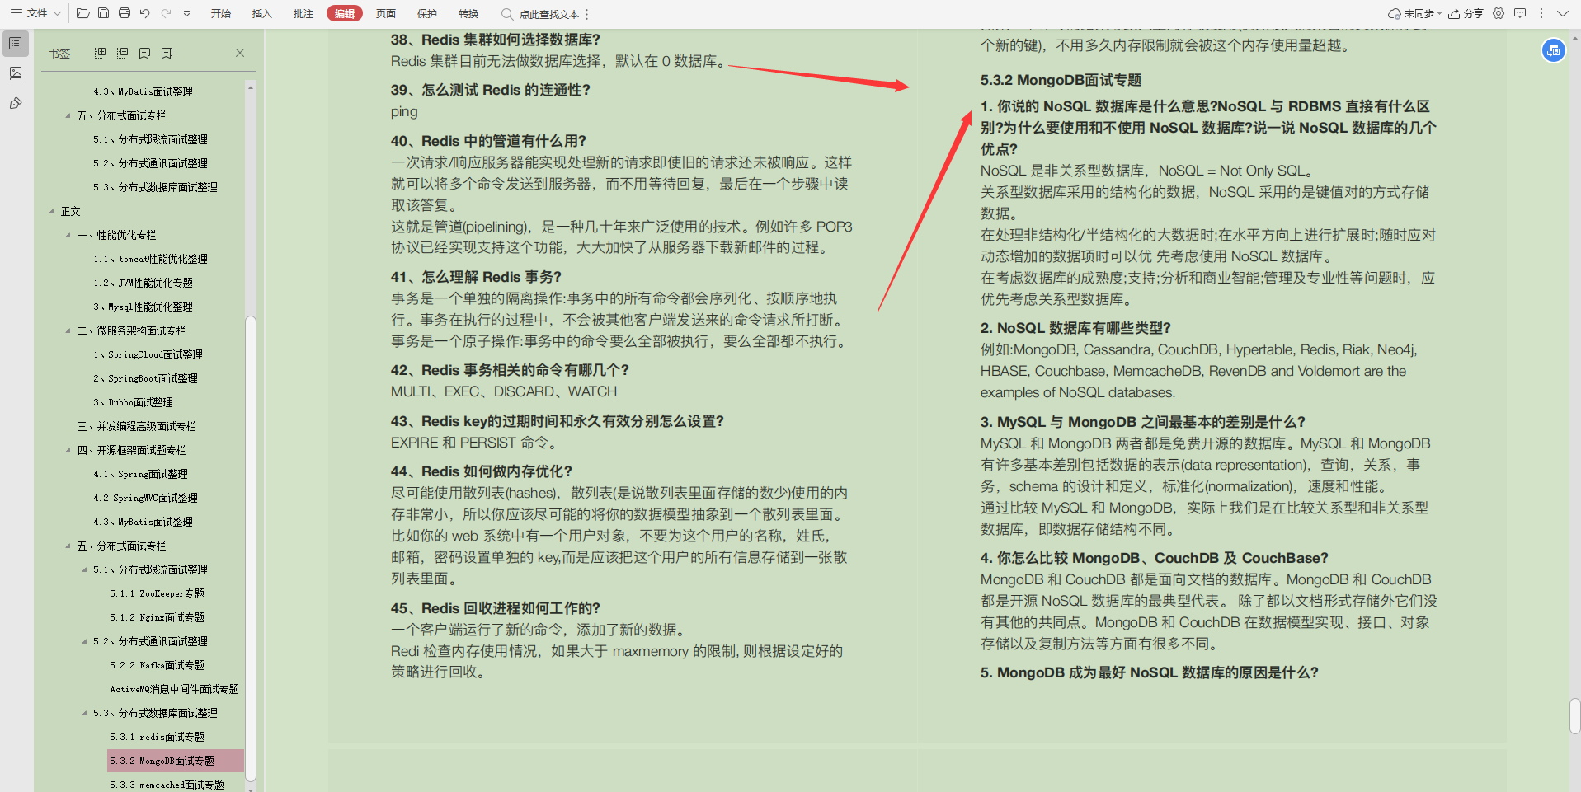Open bookmark 2、SpringBoot面试整理

tap(145, 378)
